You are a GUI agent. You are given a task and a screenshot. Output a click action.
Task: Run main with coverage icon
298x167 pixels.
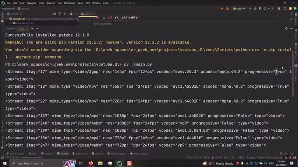click(260, 9)
